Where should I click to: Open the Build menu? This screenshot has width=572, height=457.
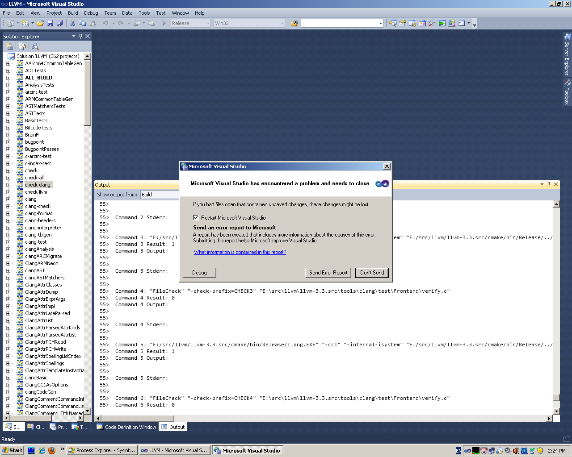[x=73, y=13]
